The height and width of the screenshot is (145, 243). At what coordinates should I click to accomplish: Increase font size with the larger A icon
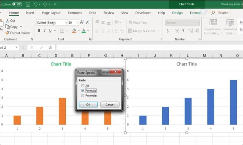(82, 23)
